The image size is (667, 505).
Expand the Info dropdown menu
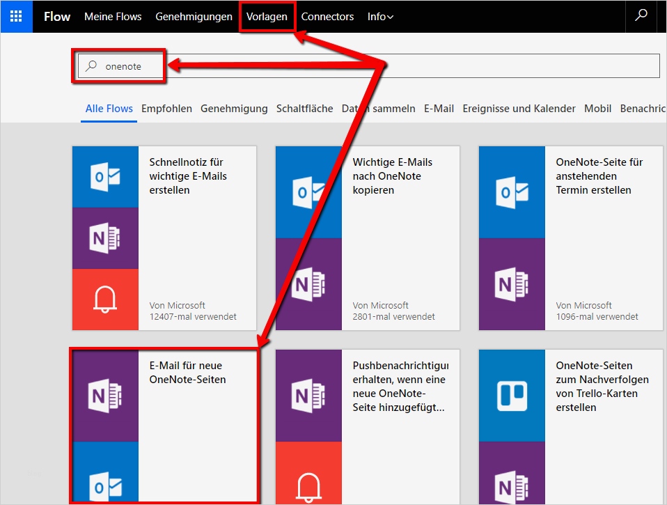click(380, 16)
